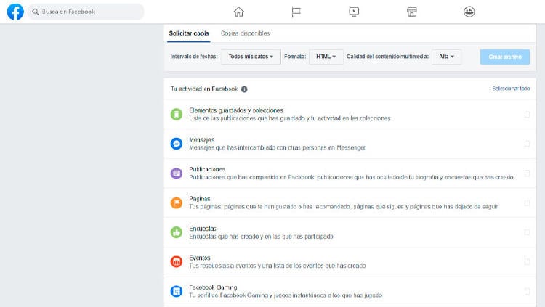Click the Facebook Gaming icon
Viewport: 545px width, 307px height.
click(x=176, y=291)
